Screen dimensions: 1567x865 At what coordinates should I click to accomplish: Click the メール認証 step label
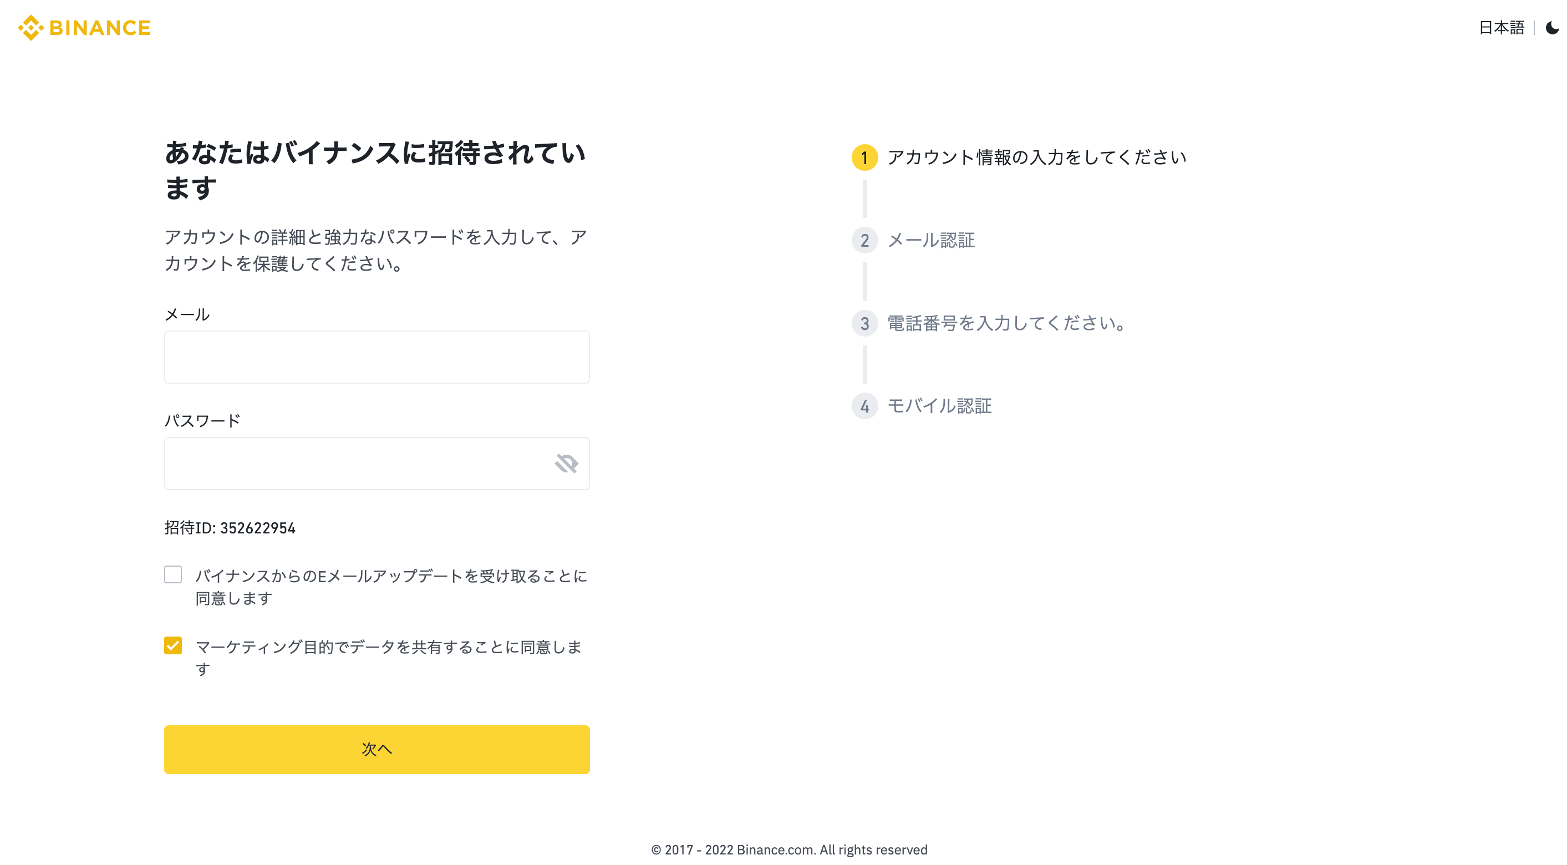[x=930, y=240]
